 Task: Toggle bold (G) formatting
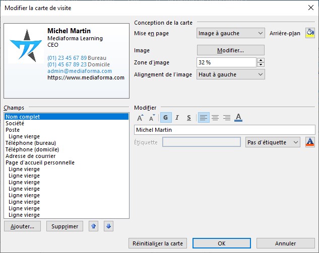pos(166,118)
